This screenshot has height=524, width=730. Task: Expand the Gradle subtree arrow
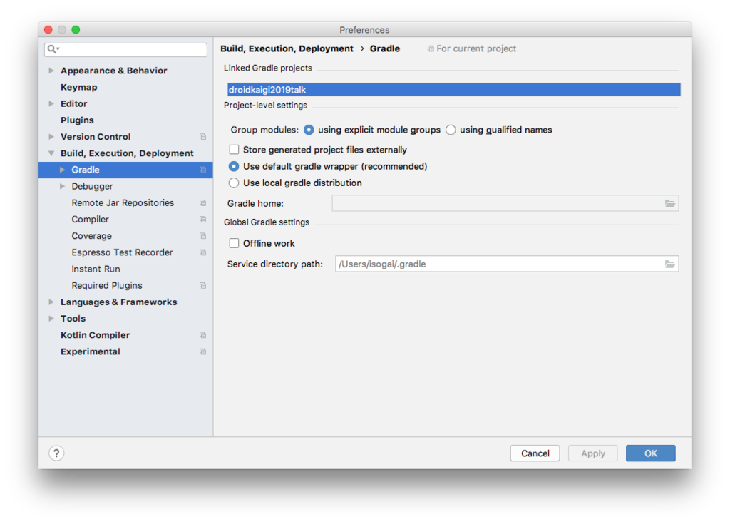[x=63, y=170]
